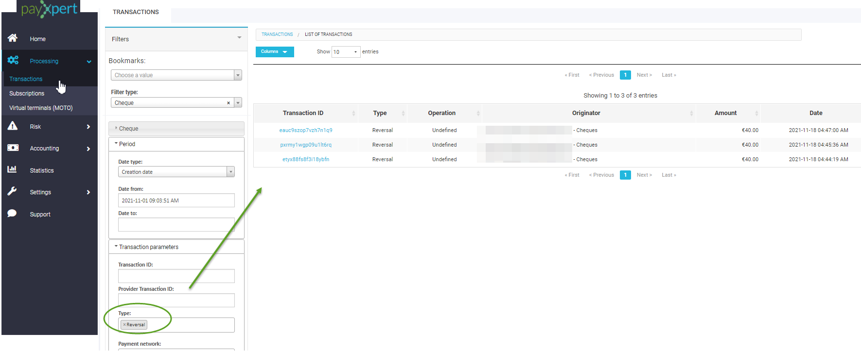
Task: Open Transactions in the sidebar
Action: click(x=26, y=79)
